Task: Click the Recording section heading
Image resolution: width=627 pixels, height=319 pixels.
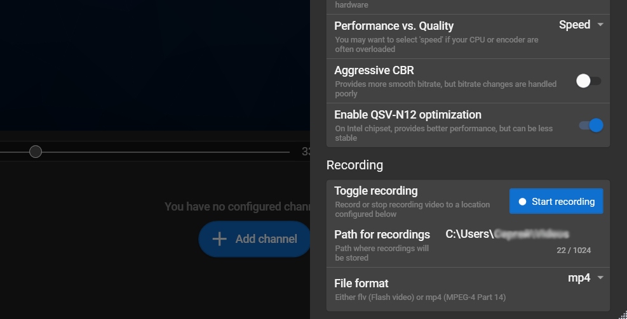Action: 354,165
